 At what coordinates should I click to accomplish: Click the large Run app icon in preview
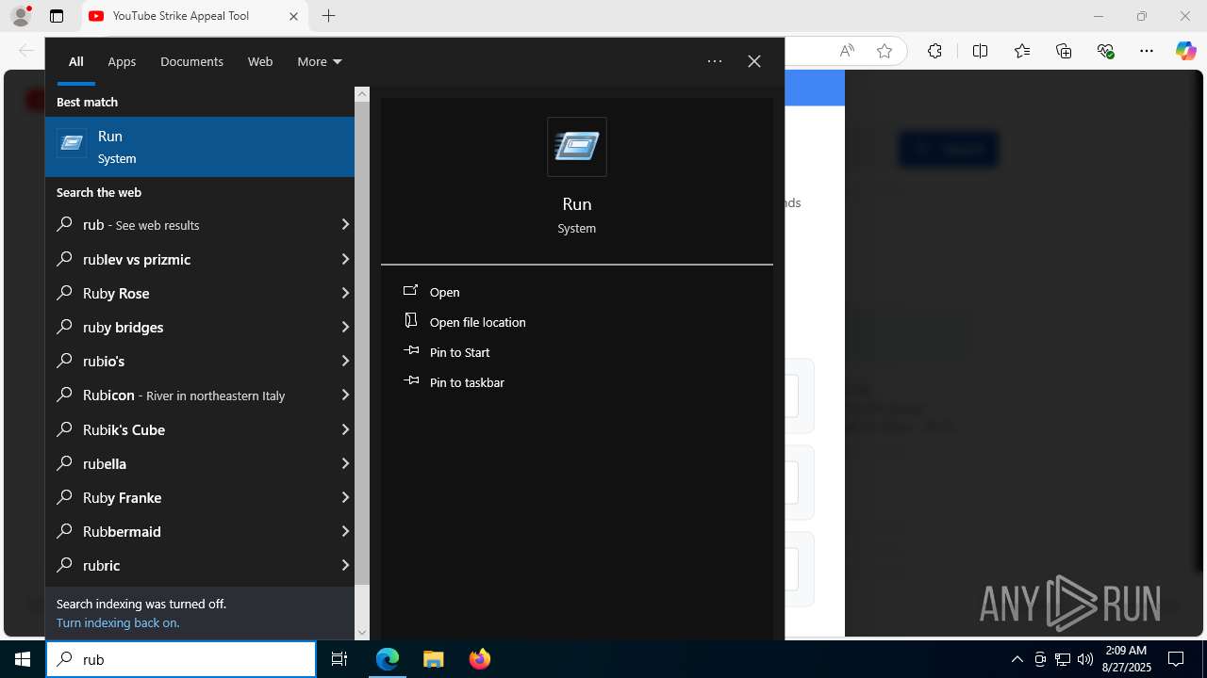click(577, 147)
